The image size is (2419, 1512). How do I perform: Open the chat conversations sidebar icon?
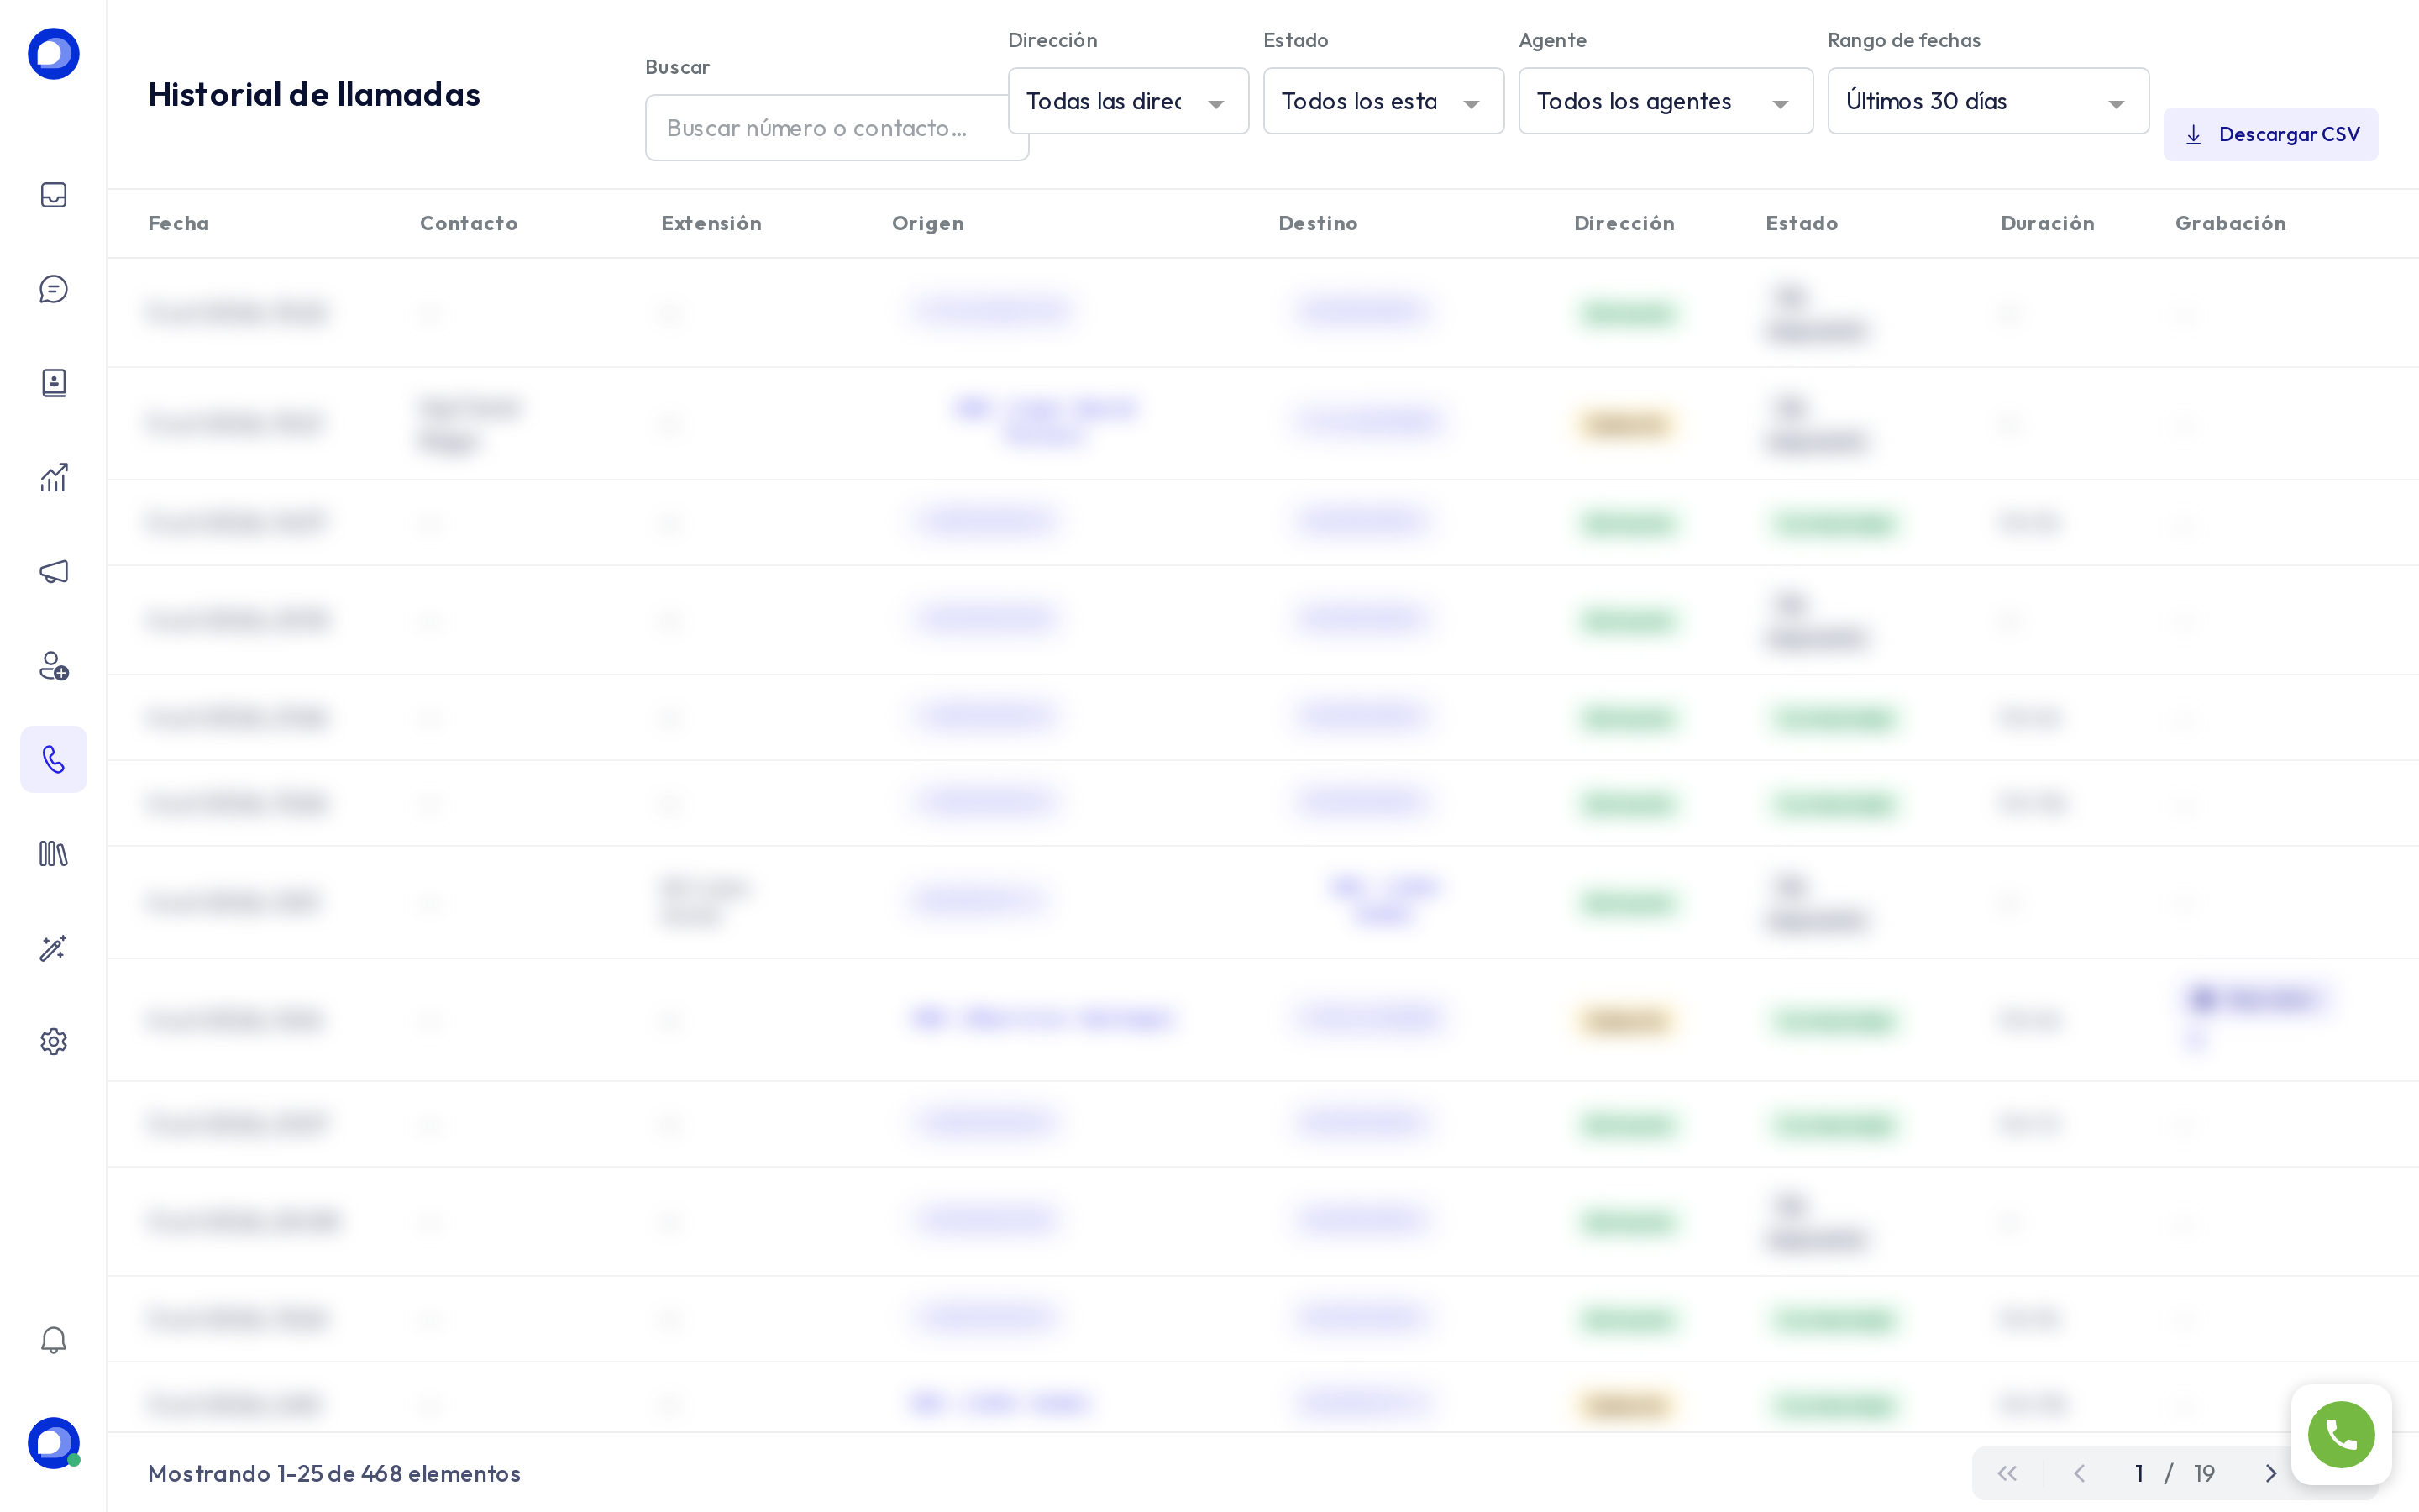pos(53,289)
